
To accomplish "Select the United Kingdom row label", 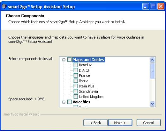I will tap(91, 97).
